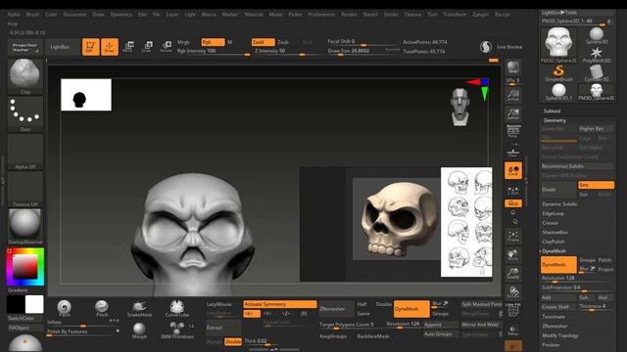Expand the Subtool section
The width and height of the screenshot is (627, 352).
coord(552,110)
